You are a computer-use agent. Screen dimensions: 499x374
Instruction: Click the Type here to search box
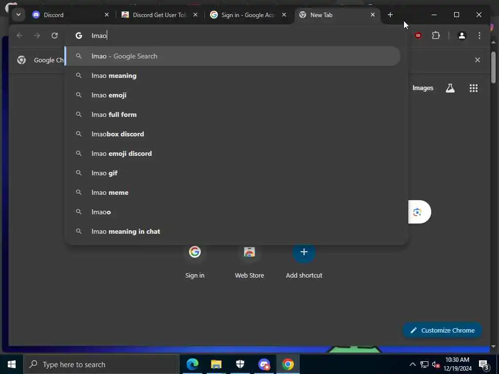pyautogui.click(x=101, y=364)
